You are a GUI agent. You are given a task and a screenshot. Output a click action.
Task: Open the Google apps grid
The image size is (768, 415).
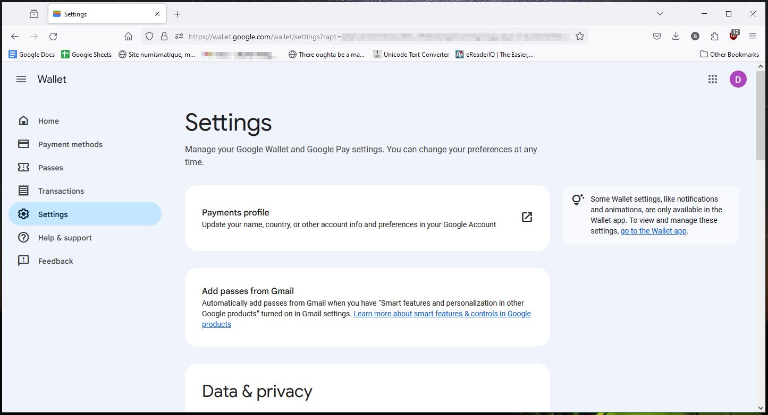pyautogui.click(x=713, y=79)
